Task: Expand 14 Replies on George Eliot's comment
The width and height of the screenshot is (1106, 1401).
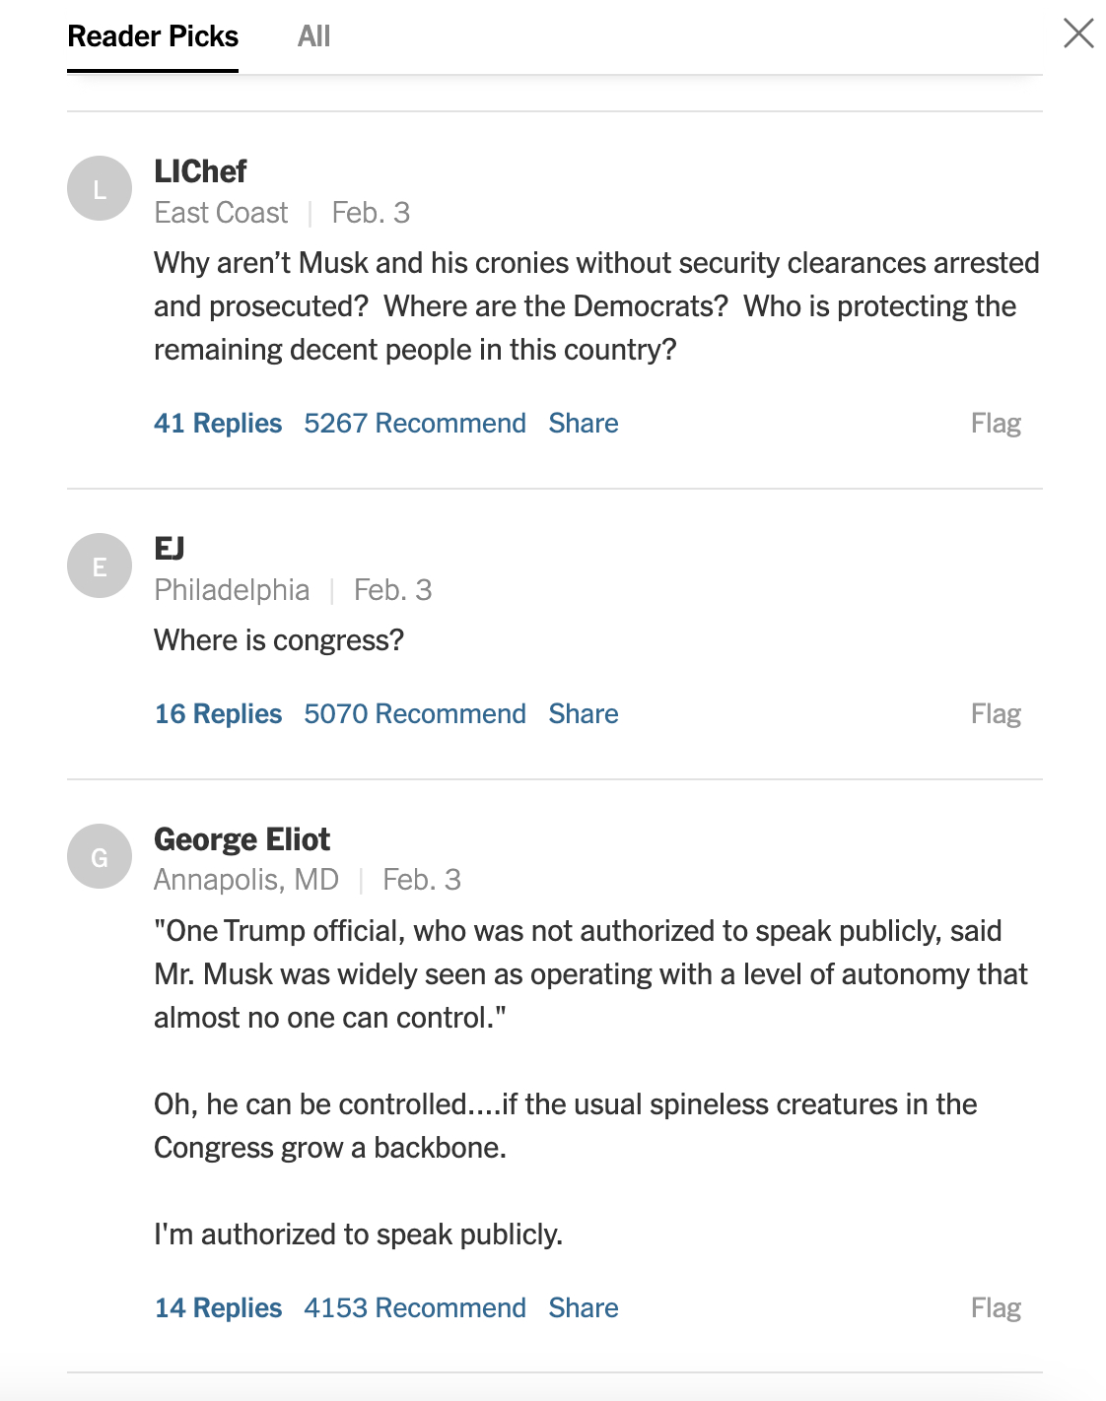Action: [218, 1308]
